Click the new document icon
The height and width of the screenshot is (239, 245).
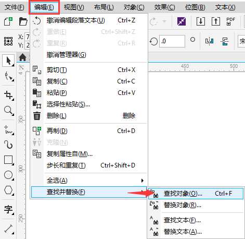[x=8, y=21]
